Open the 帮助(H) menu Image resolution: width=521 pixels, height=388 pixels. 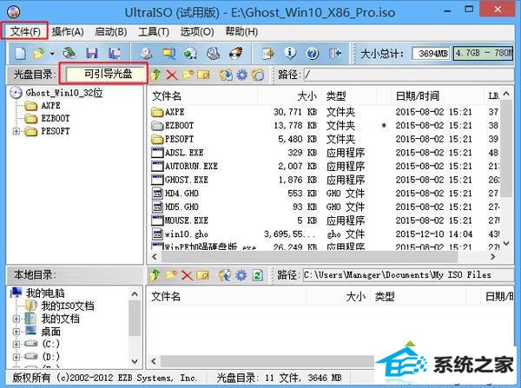[x=241, y=31]
